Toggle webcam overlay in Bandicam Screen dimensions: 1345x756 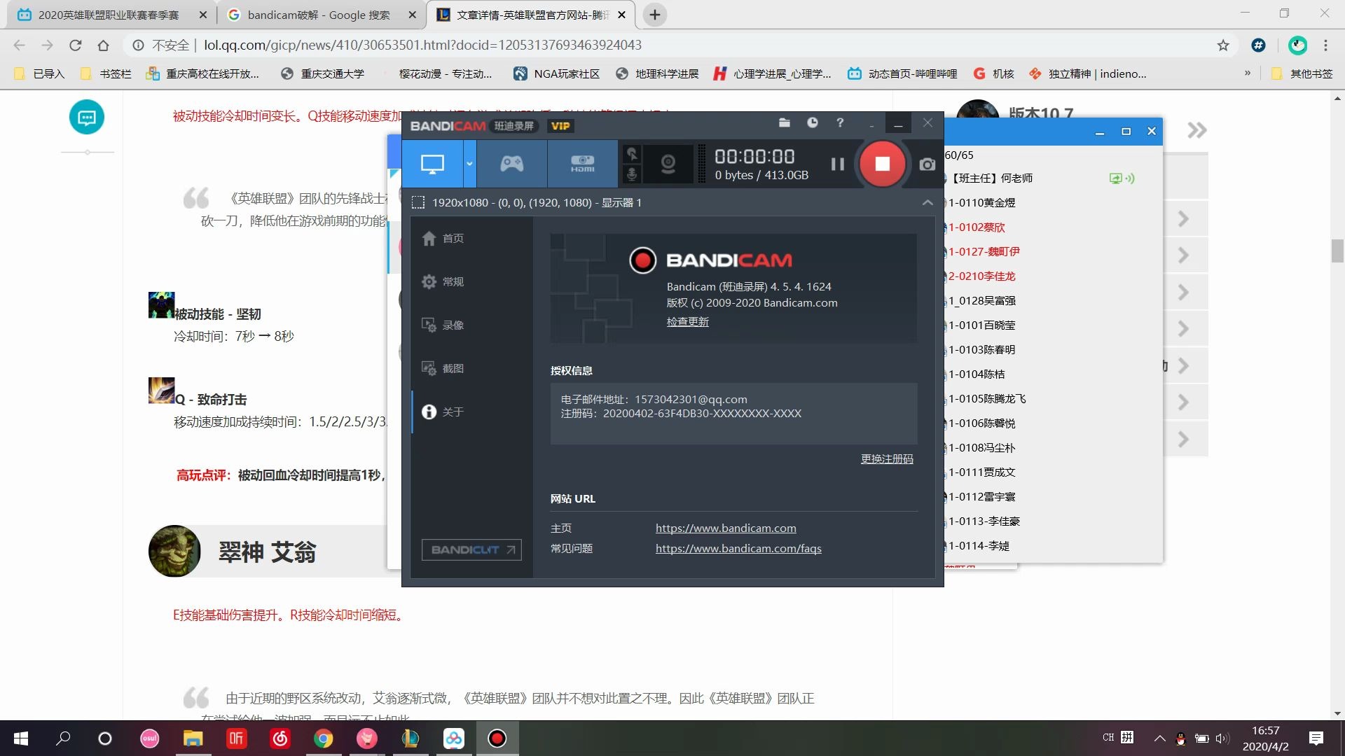point(668,164)
